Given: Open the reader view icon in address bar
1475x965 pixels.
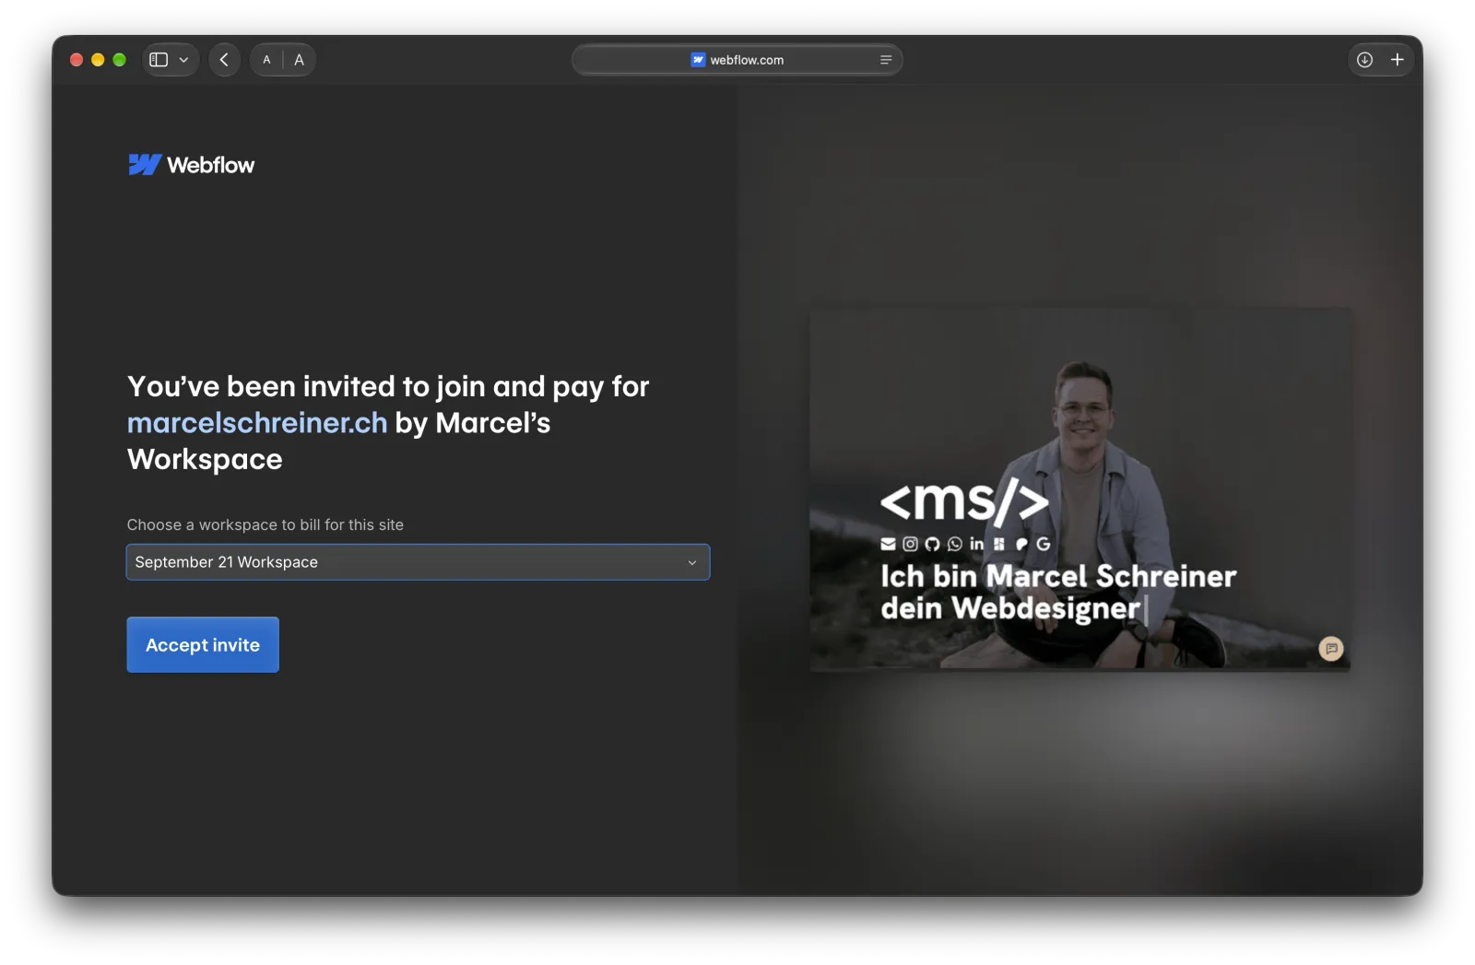Looking at the screenshot, I should [x=886, y=60].
